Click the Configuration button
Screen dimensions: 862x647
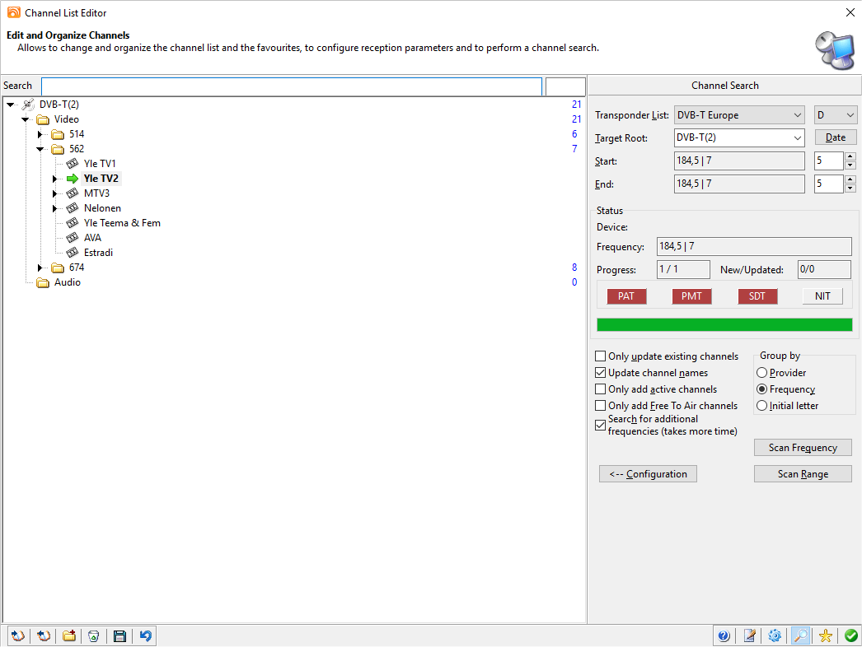pos(648,474)
